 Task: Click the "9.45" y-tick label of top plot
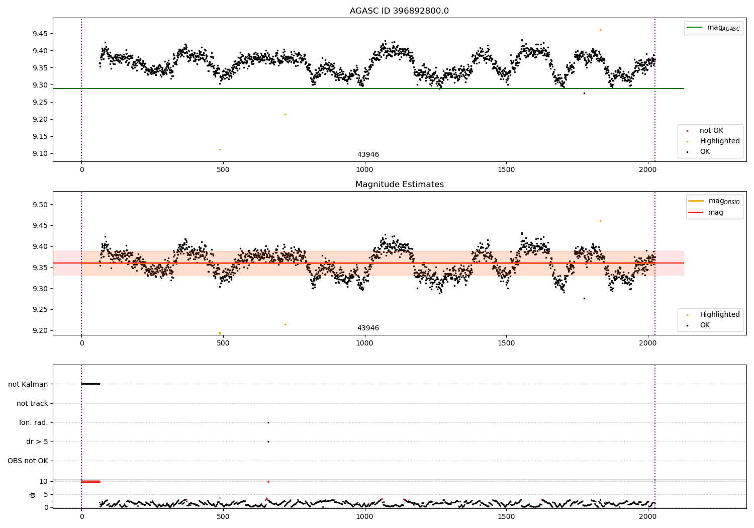[x=40, y=34]
